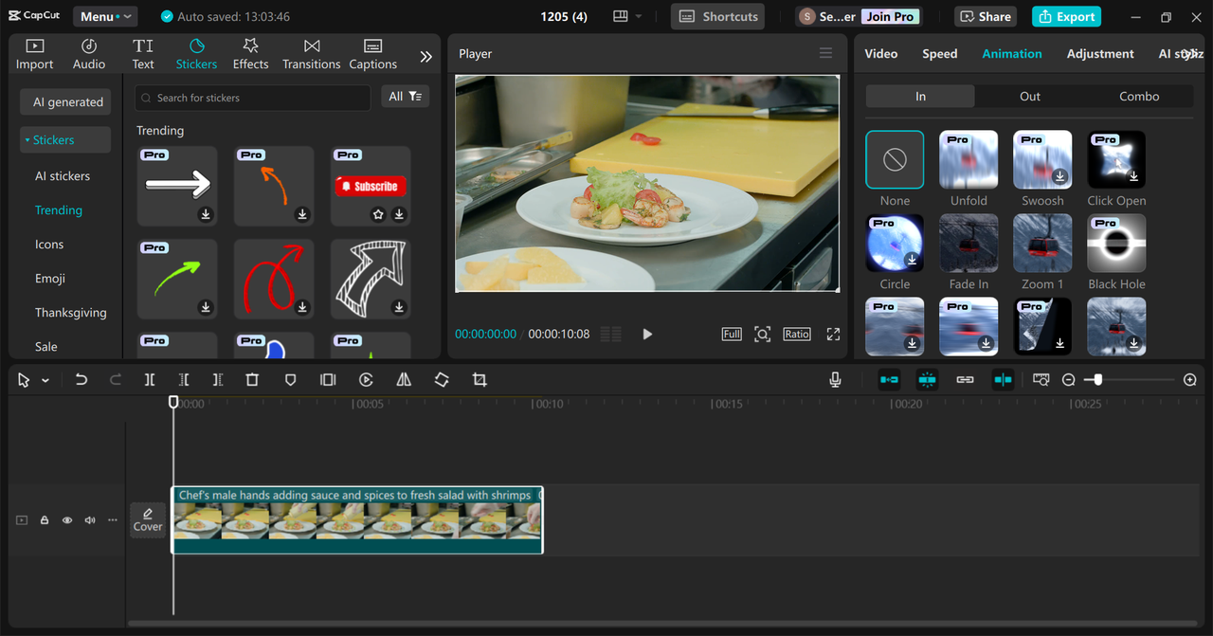1213x636 pixels.
Task: Undo the last action
Action: click(81, 379)
